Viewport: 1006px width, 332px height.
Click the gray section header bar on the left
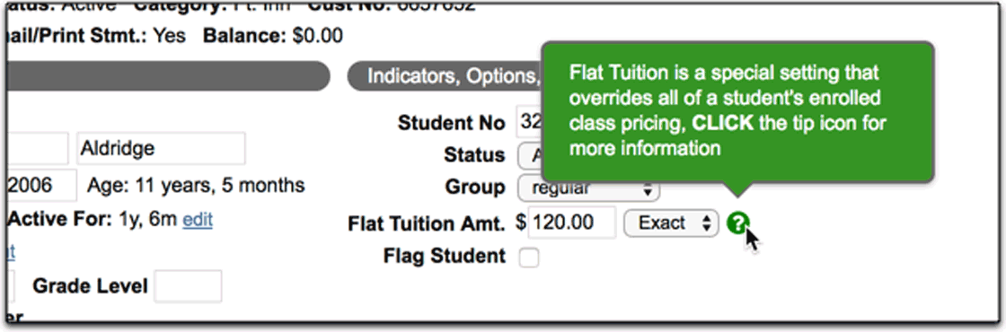point(168,76)
